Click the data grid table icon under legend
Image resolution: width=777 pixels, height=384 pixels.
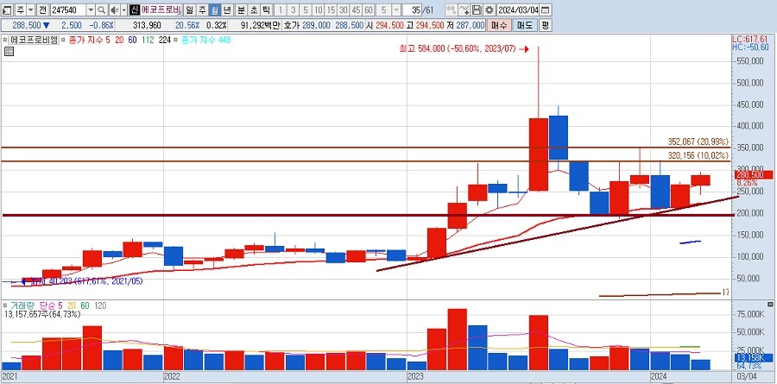point(8,51)
